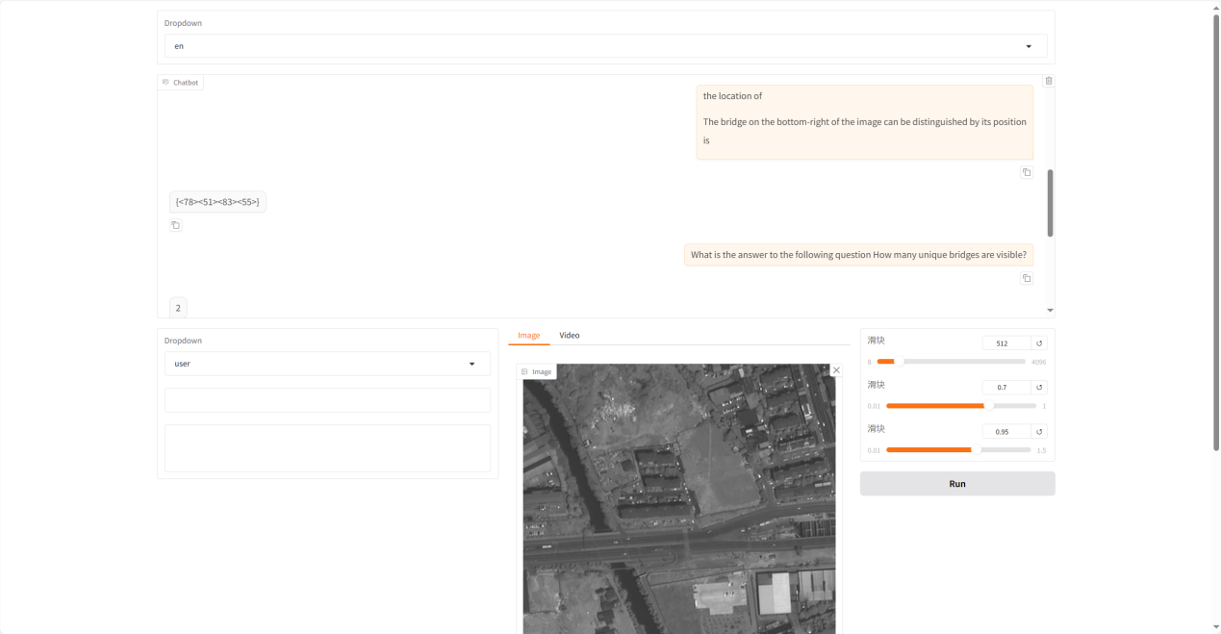Clear the chatbot with the trash icon

click(1049, 81)
